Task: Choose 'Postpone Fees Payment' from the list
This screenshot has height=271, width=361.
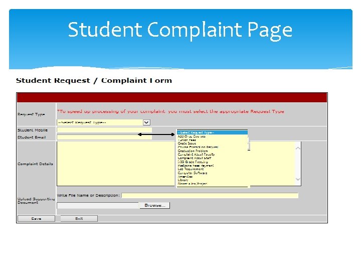Action: click(196, 166)
